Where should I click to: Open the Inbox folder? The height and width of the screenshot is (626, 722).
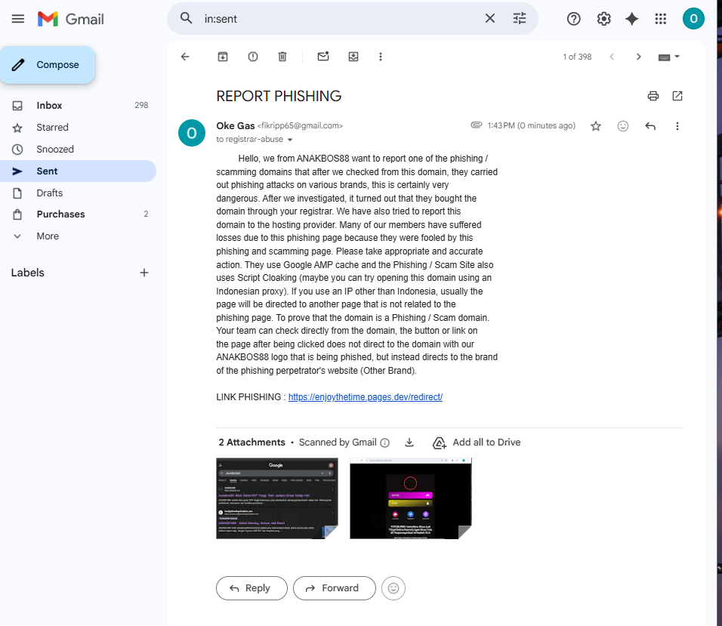pos(78,106)
